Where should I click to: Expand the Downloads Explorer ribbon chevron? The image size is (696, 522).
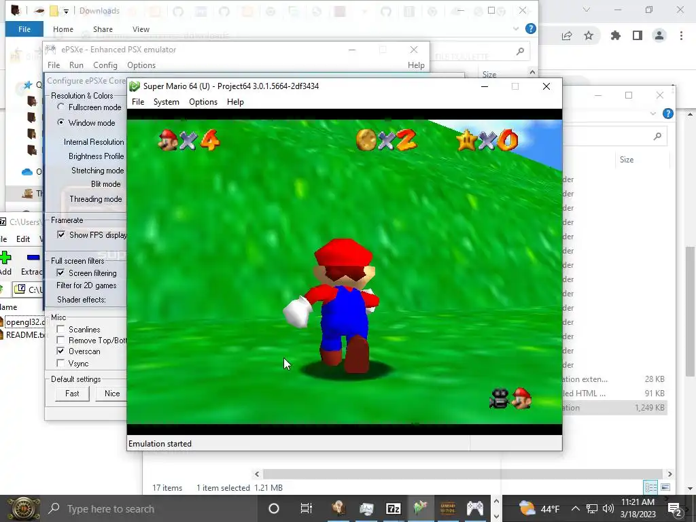516,29
